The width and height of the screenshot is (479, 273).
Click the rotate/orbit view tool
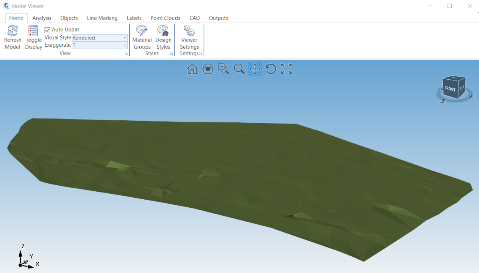[271, 69]
